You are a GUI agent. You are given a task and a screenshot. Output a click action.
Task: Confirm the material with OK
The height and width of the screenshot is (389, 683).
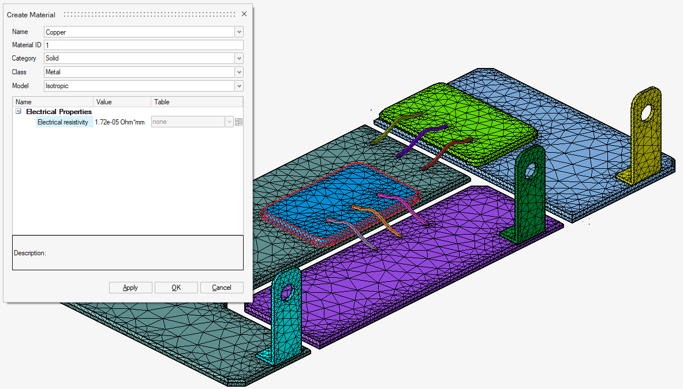(176, 288)
